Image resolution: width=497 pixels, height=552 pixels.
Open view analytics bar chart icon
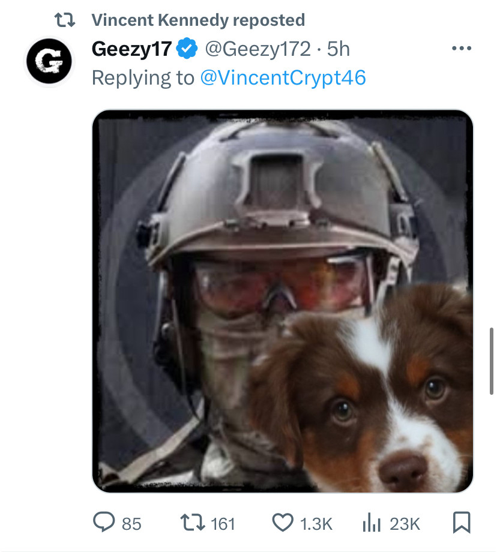(x=372, y=523)
